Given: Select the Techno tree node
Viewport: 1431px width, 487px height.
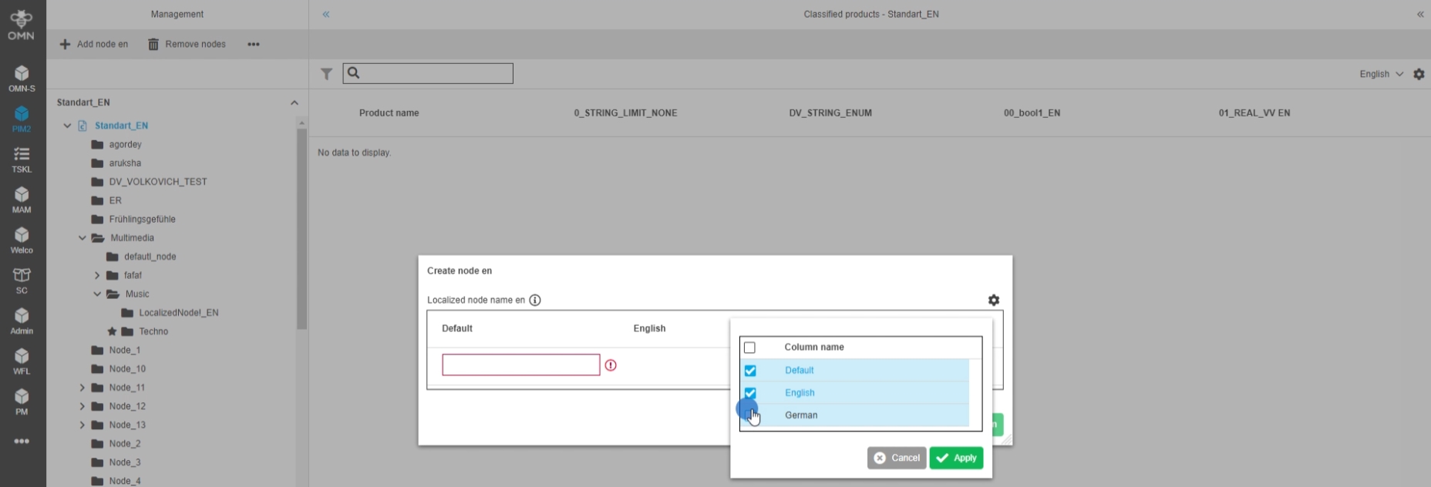Looking at the screenshot, I should click(153, 331).
